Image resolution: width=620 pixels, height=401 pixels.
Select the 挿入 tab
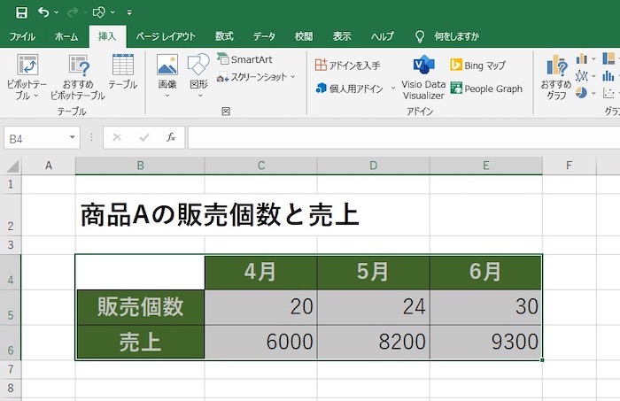coord(107,36)
